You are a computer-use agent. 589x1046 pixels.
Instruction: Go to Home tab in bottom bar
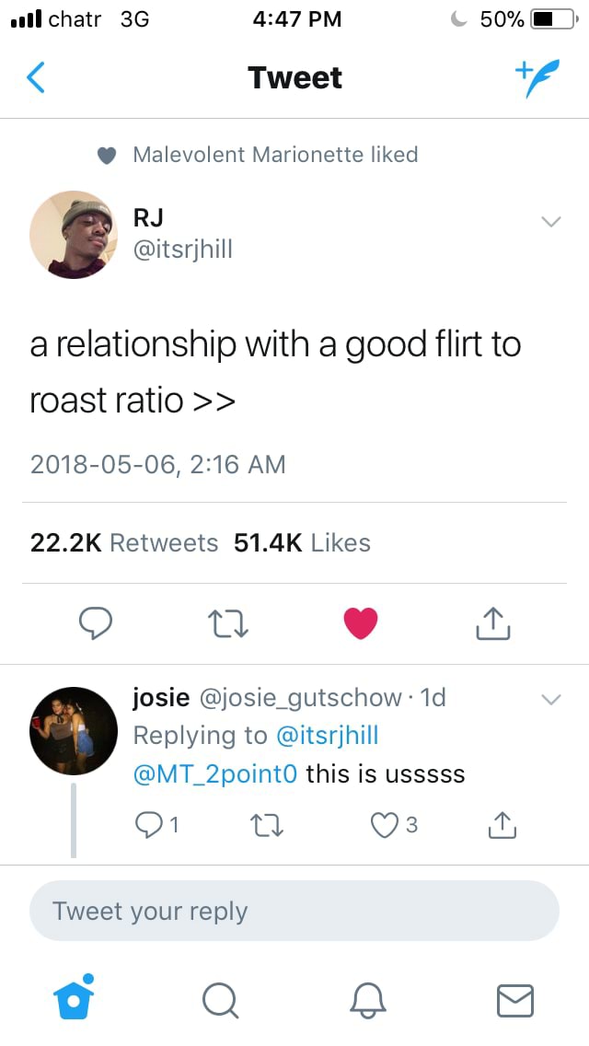coord(73,998)
